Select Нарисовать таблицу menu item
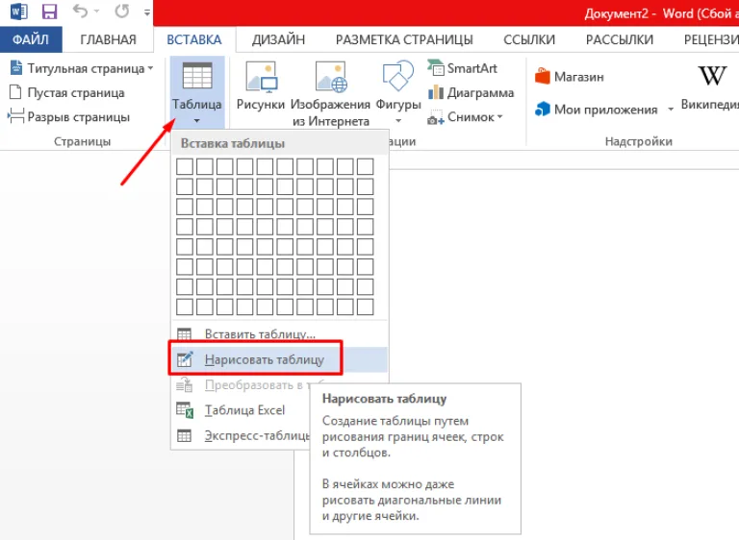 [279, 359]
